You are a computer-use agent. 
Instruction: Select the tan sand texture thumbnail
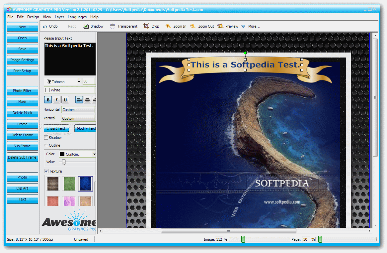tap(85, 201)
